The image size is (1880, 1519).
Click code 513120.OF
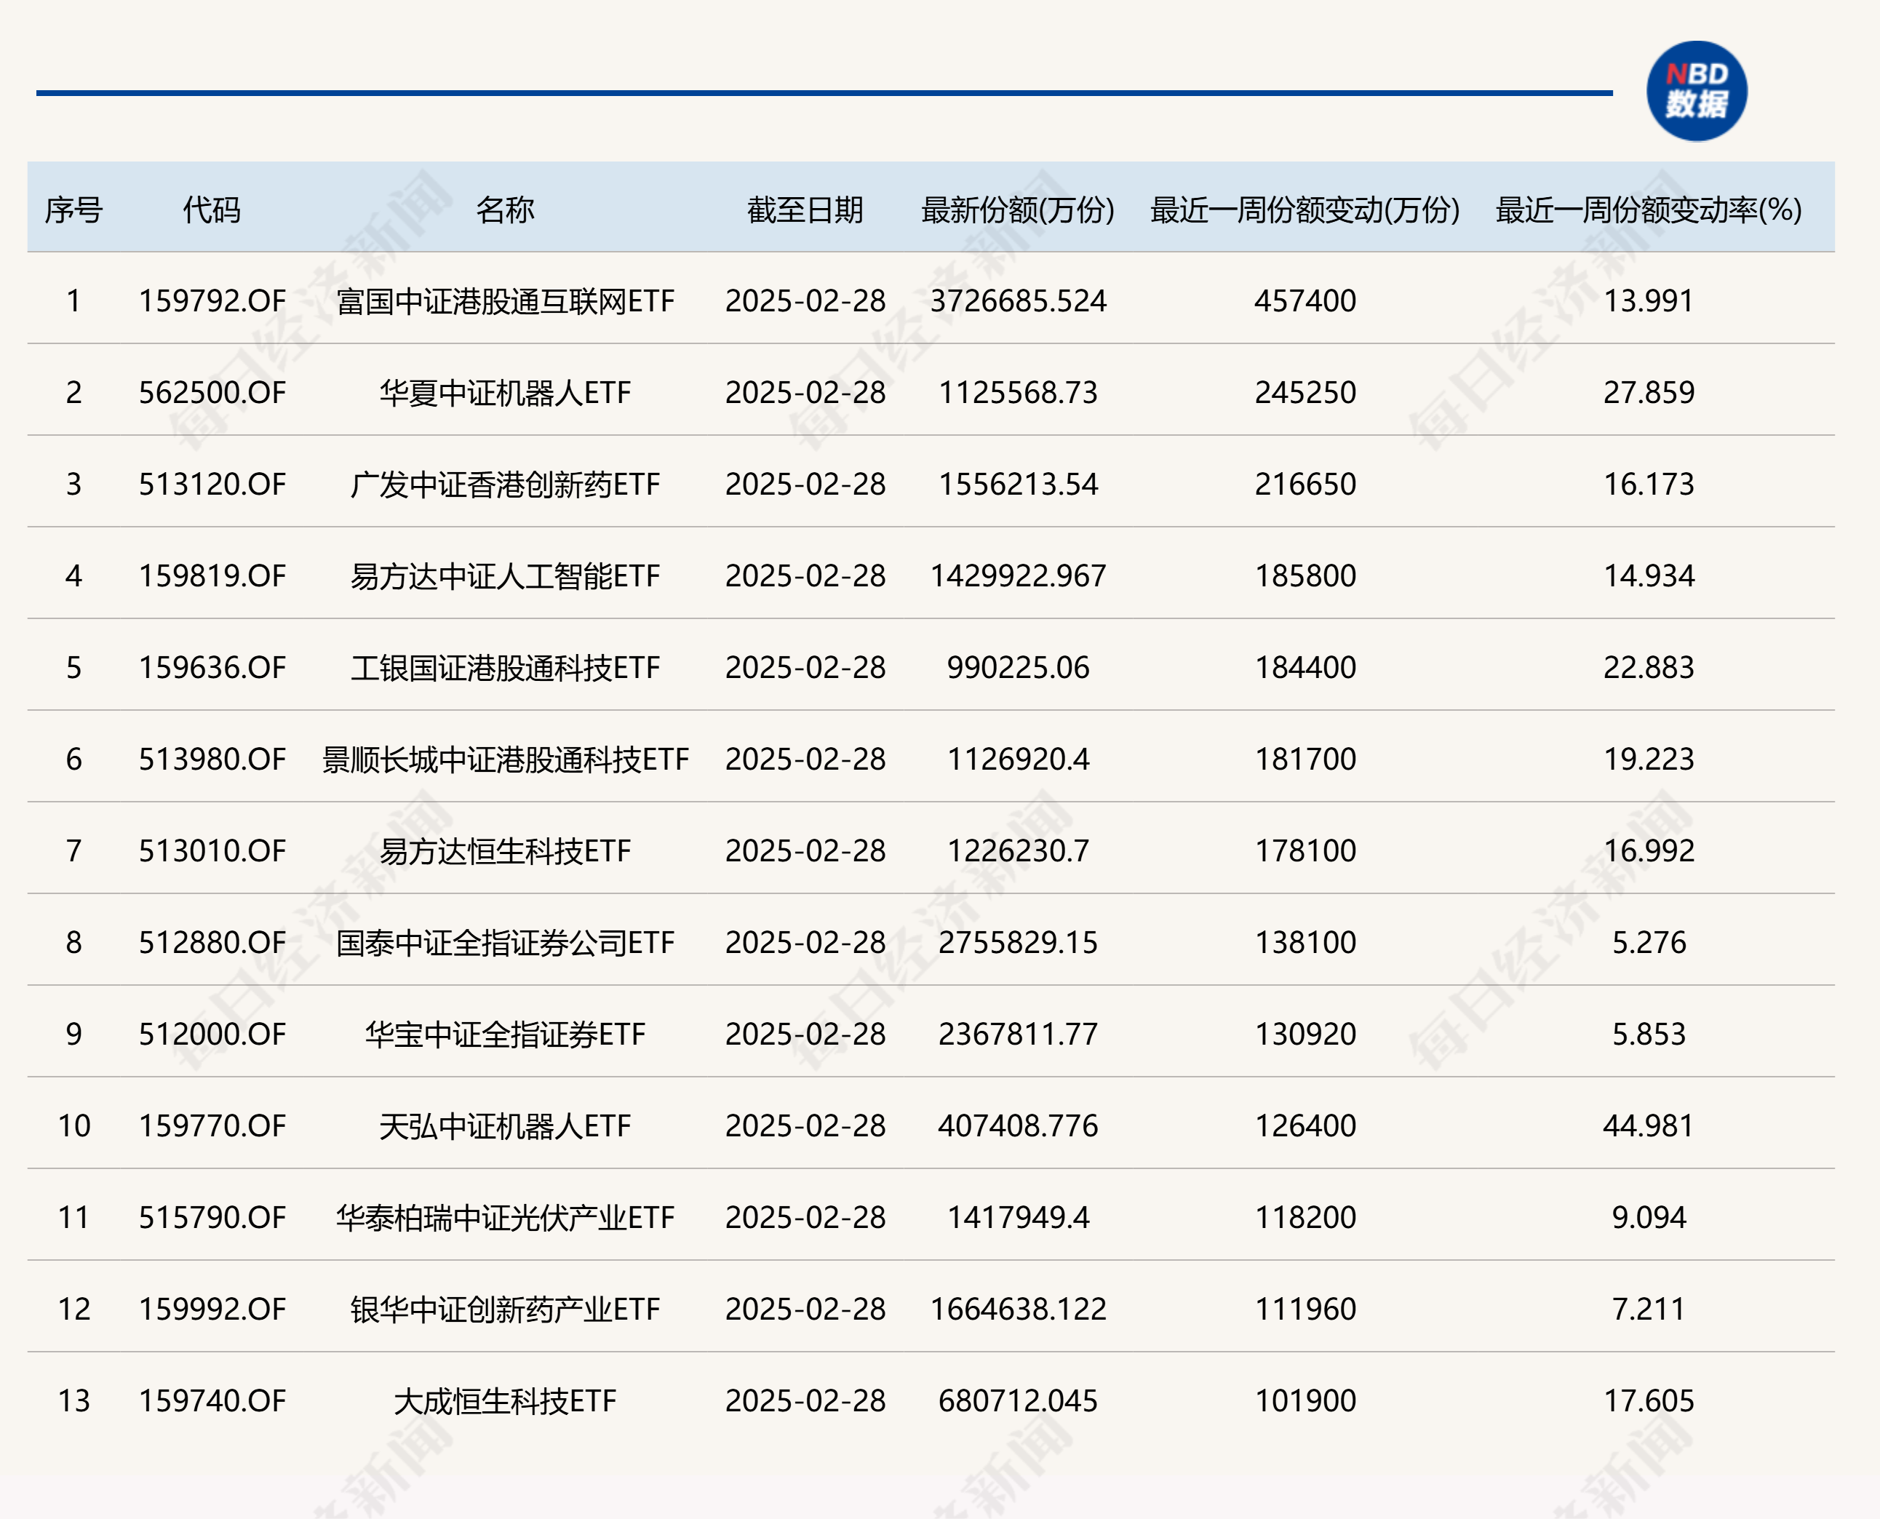coord(212,485)
